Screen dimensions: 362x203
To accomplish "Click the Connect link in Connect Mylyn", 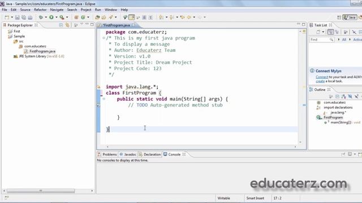I will coord(322,77).
